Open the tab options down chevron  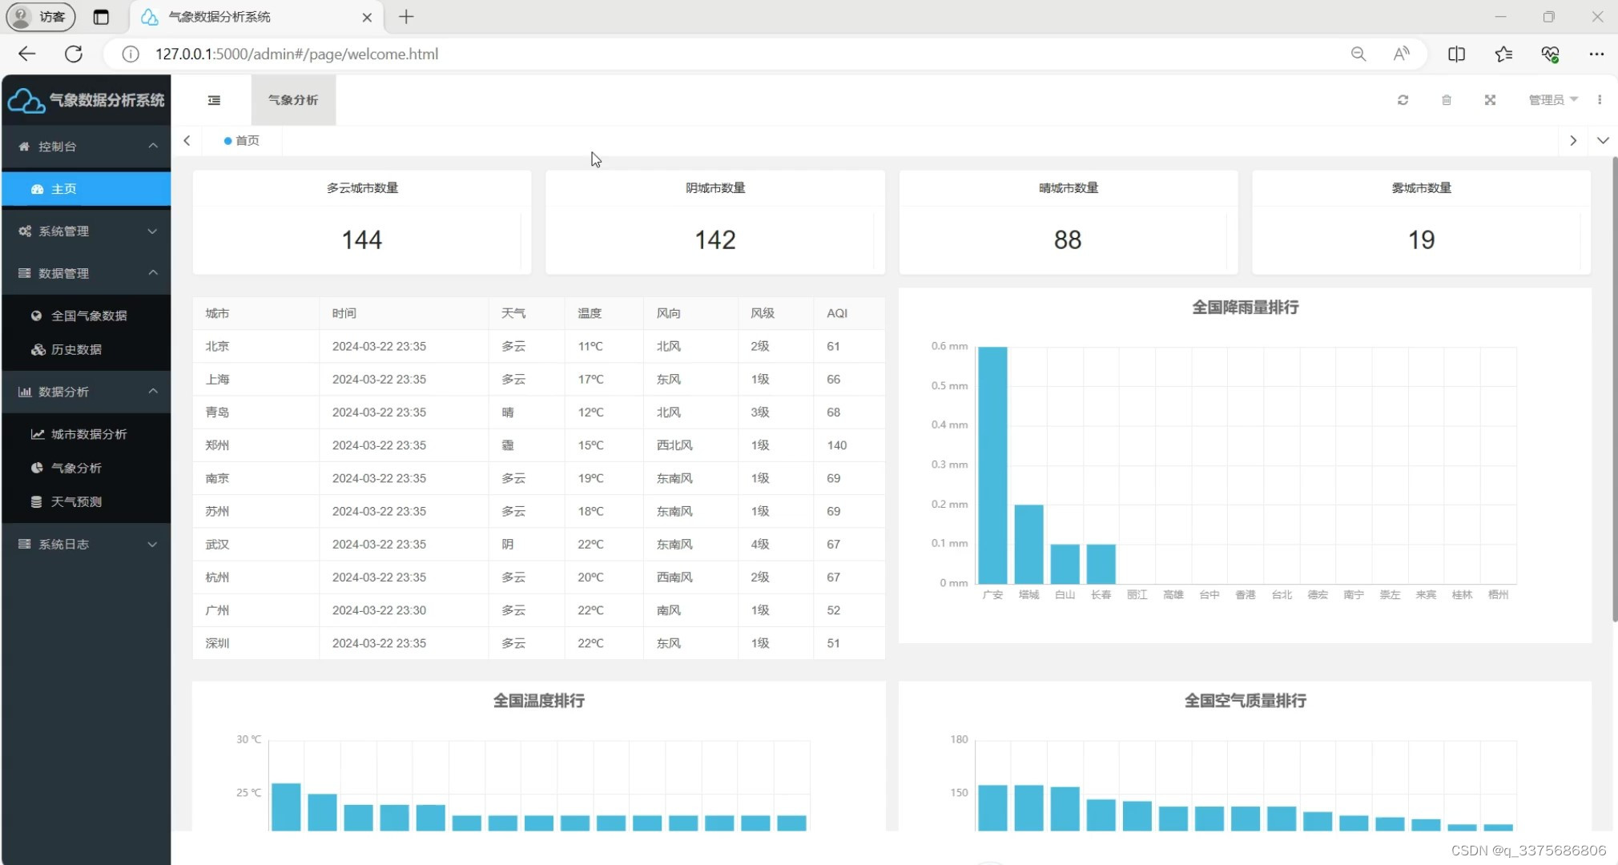coord(1603,141)
